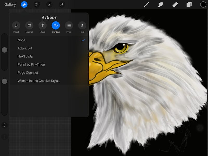208x156 pixels.
Task: Pick Wacom Intuos Creative Stylus
Action: click(x=38, y=81)
